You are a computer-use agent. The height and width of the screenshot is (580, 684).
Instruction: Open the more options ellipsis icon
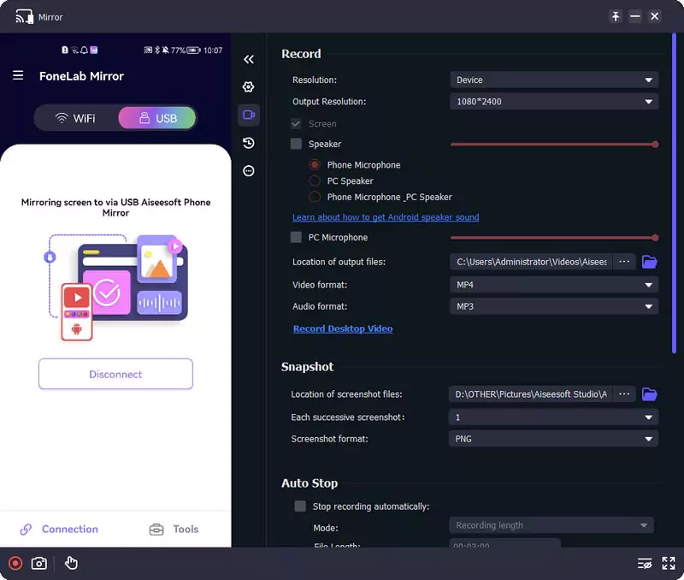click(248, 171)
